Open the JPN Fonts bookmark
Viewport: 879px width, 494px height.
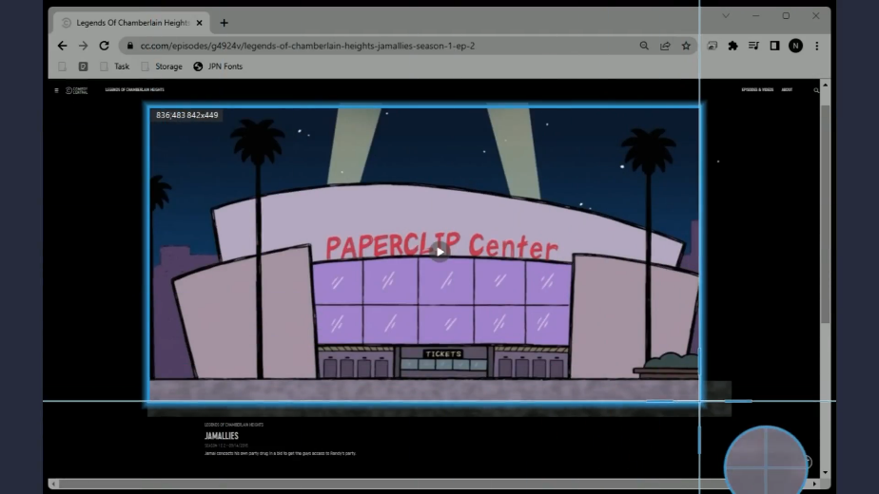pyautogui.click(x=218, y=66)
